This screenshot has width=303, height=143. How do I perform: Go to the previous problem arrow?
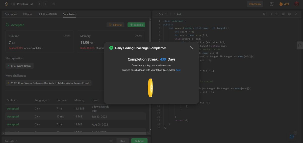point(40,4)
